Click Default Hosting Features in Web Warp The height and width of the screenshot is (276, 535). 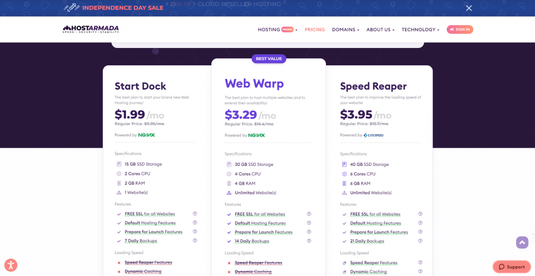260,223
